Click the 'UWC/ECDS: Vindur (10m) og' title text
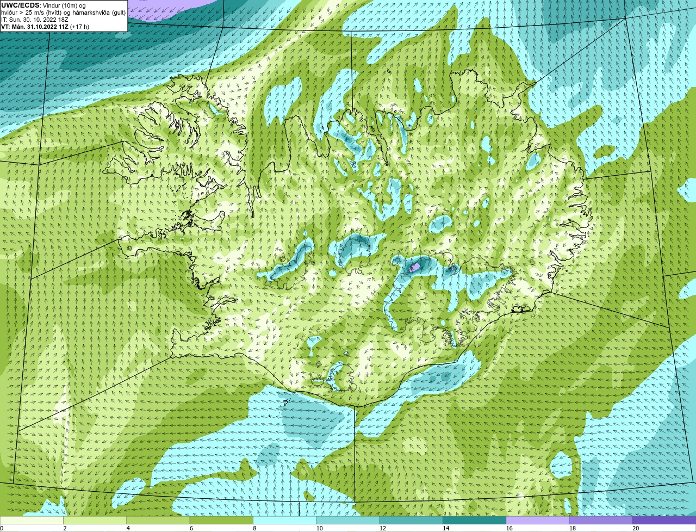This screenshot has width=696, height=532. tap(43, 5)
